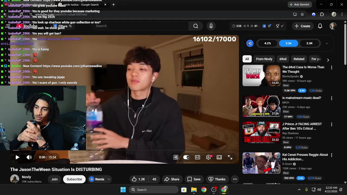Select the 2.3K vidIQ metric pill
347x195 pixels.
coord(309,43)
